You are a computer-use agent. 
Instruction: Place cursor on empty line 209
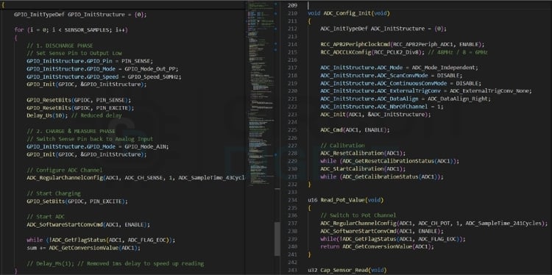click(422, 5)
